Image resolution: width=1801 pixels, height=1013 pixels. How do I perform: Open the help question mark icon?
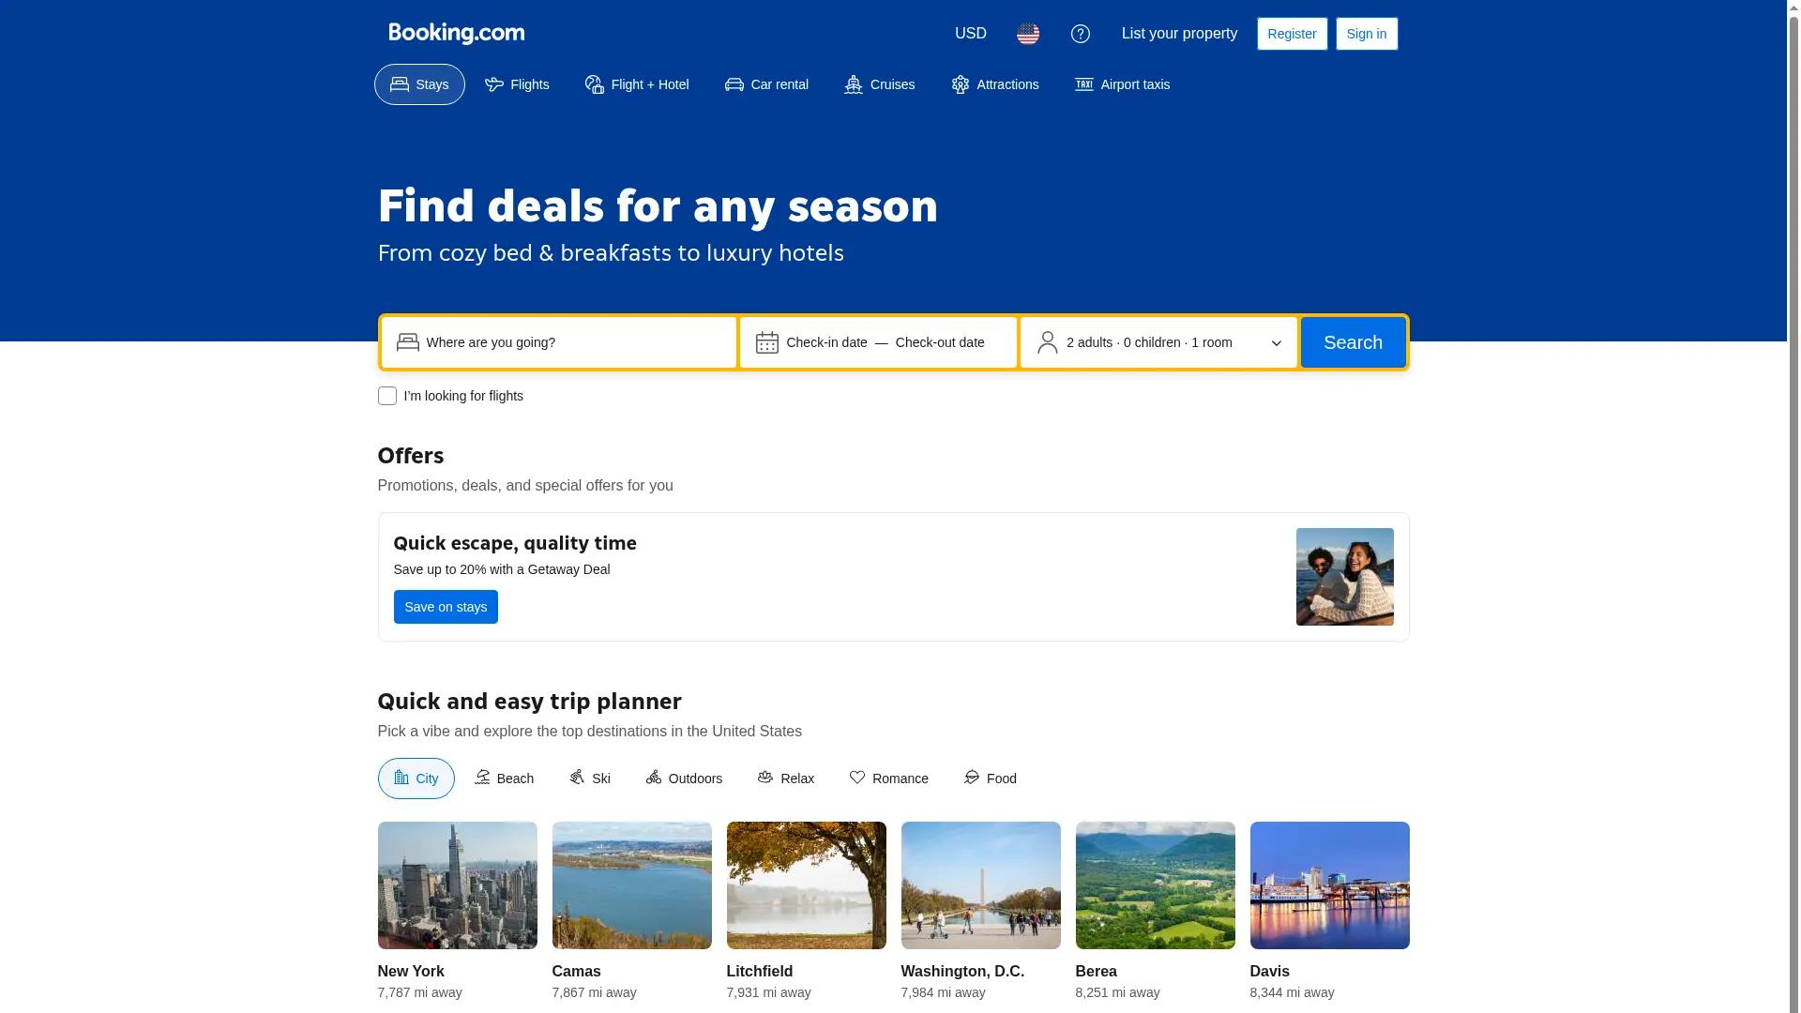point(1081,33)
